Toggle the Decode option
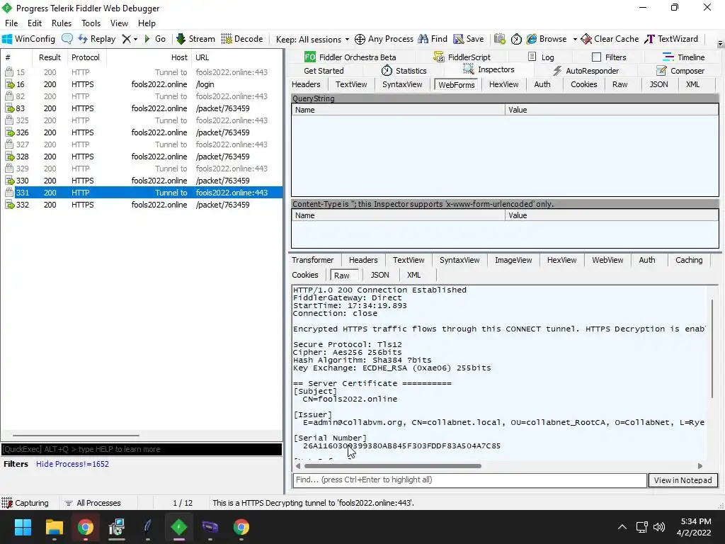Image resolution: width=725 pixels, height=544 pixels. coord(242,39)
